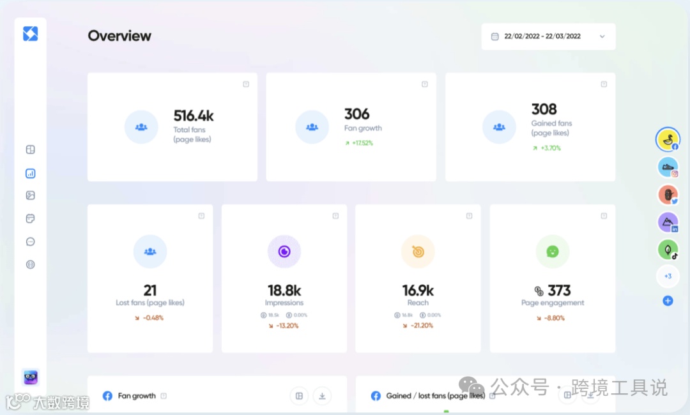Open the messages chat-bubble sidebar icon
Image resolution: width=690 pixels, height=415 pixels.
[31, 241]
